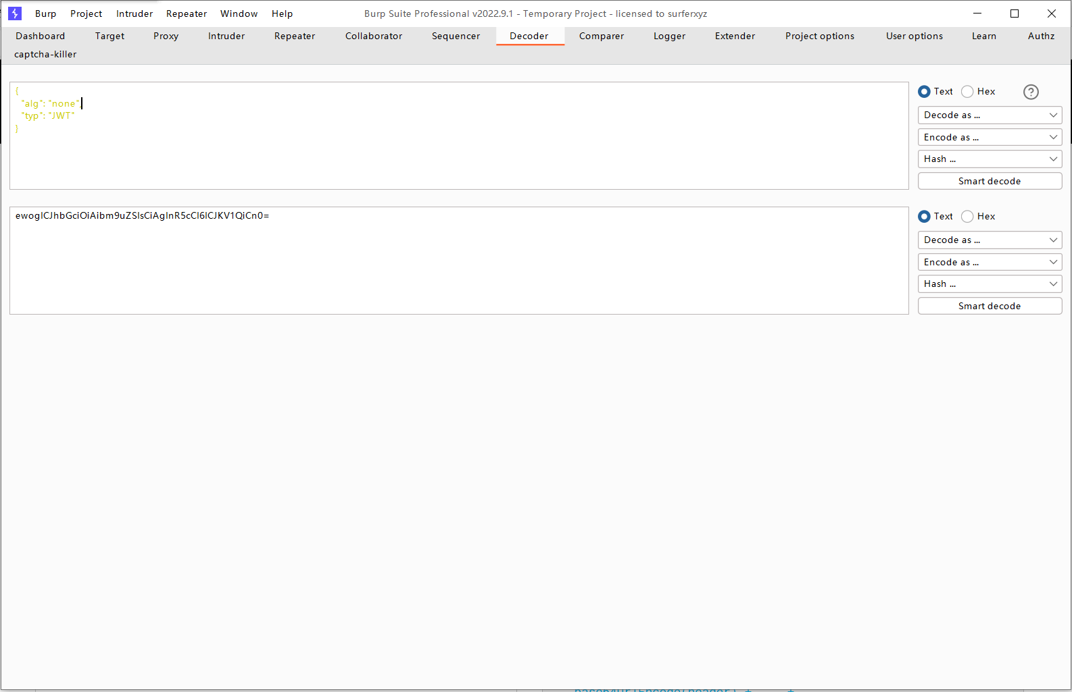
Task: Switch to the Authz tab
Action: (1042, 36)
